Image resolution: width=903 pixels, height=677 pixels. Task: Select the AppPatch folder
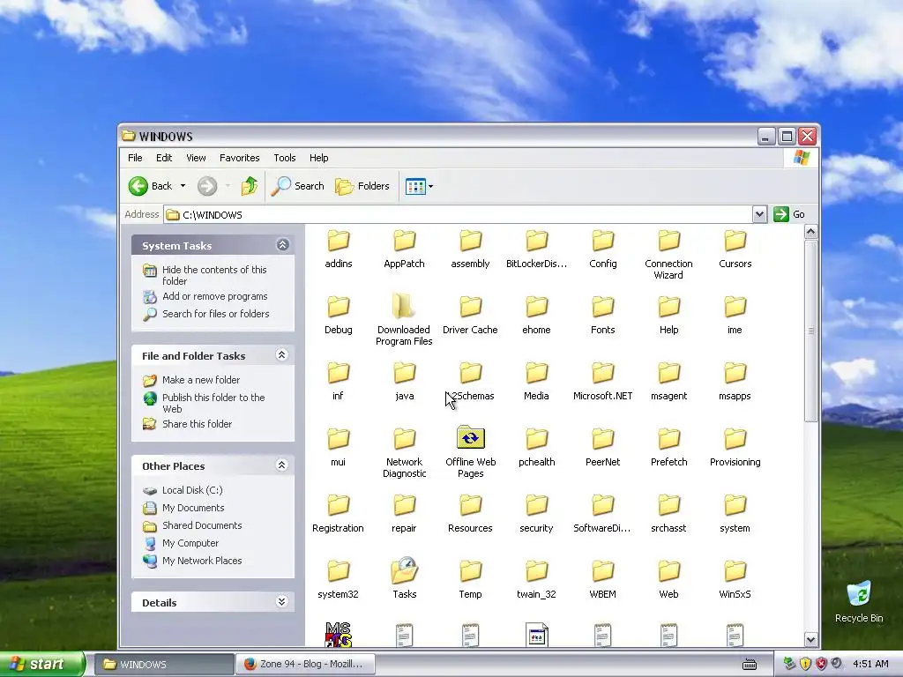click(x=404, y=249)
